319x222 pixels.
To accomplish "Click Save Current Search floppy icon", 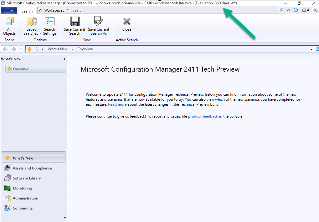I will [75, 26].
